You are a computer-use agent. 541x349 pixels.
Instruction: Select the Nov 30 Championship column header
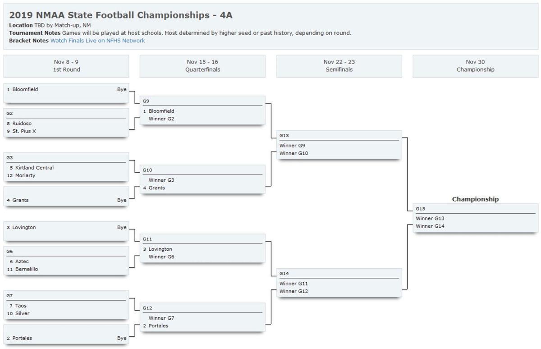[x=475, y=66]
